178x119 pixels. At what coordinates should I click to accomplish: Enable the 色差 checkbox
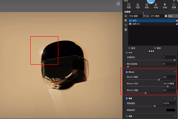click(127, 116)
